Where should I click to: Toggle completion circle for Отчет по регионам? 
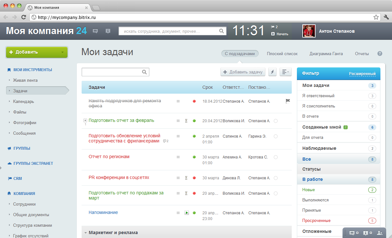276,157
